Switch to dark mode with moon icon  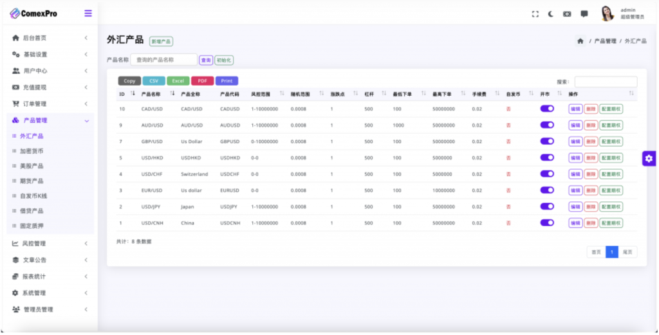point(551,14)
